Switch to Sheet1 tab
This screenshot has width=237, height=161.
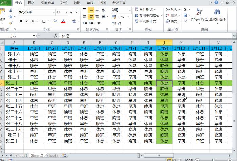coord(21,156)
